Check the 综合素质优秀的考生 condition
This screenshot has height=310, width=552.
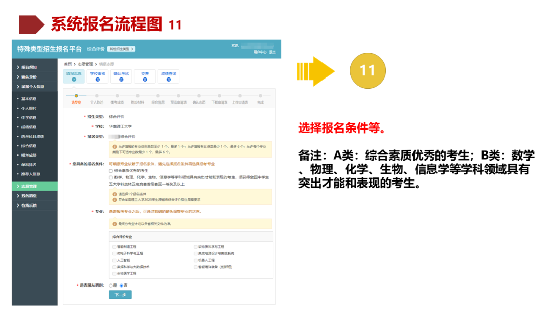click(x=110, y=170)
